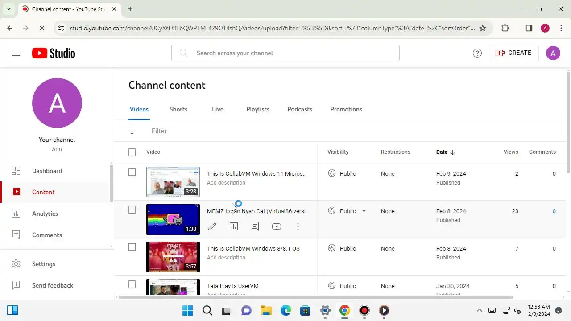Open the help question mark icon
The height and width of the screenshot is (321, 571).
coord(477,53)
